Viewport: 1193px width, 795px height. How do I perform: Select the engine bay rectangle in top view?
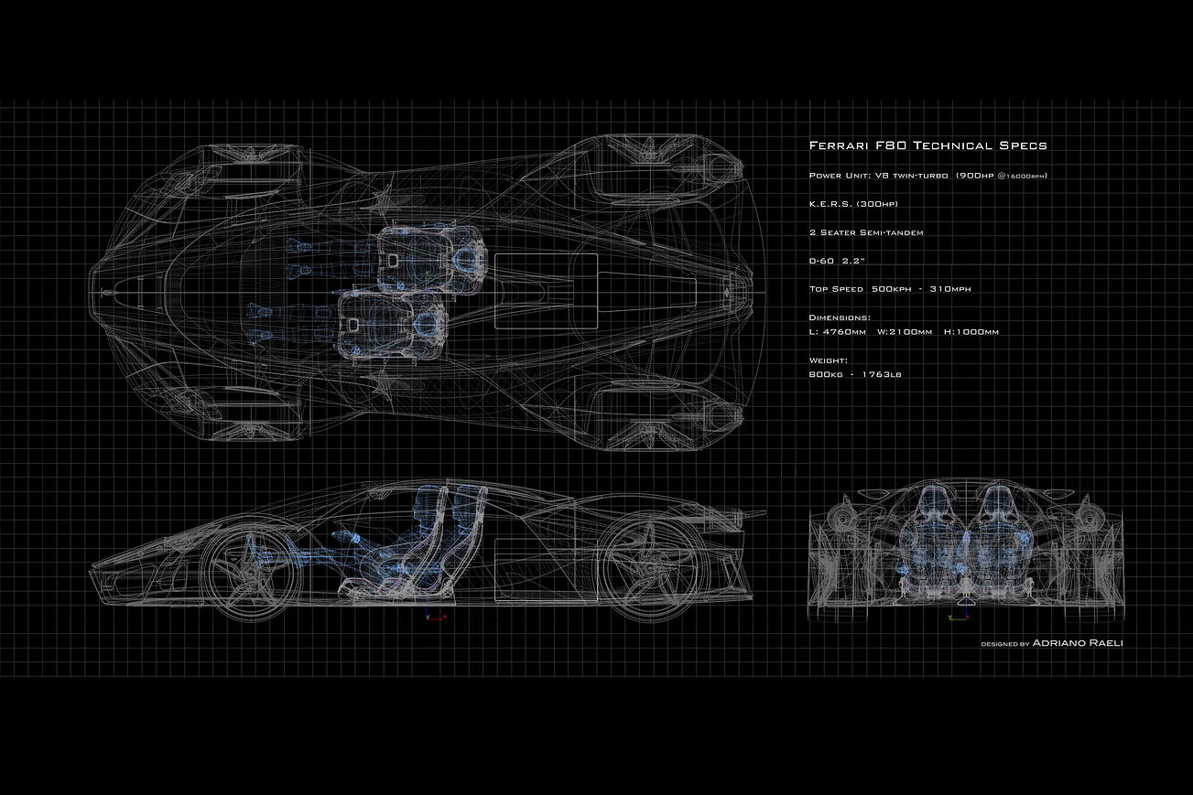tap(546, 291)
